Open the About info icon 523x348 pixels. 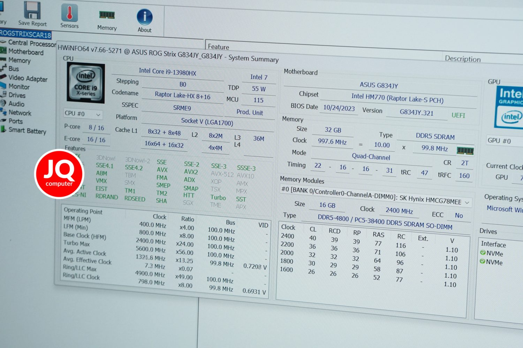(x=144, y=17)
